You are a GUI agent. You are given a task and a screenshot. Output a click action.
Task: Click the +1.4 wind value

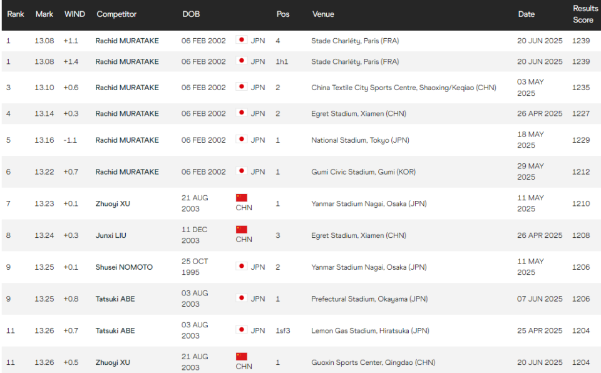point(71,61)
